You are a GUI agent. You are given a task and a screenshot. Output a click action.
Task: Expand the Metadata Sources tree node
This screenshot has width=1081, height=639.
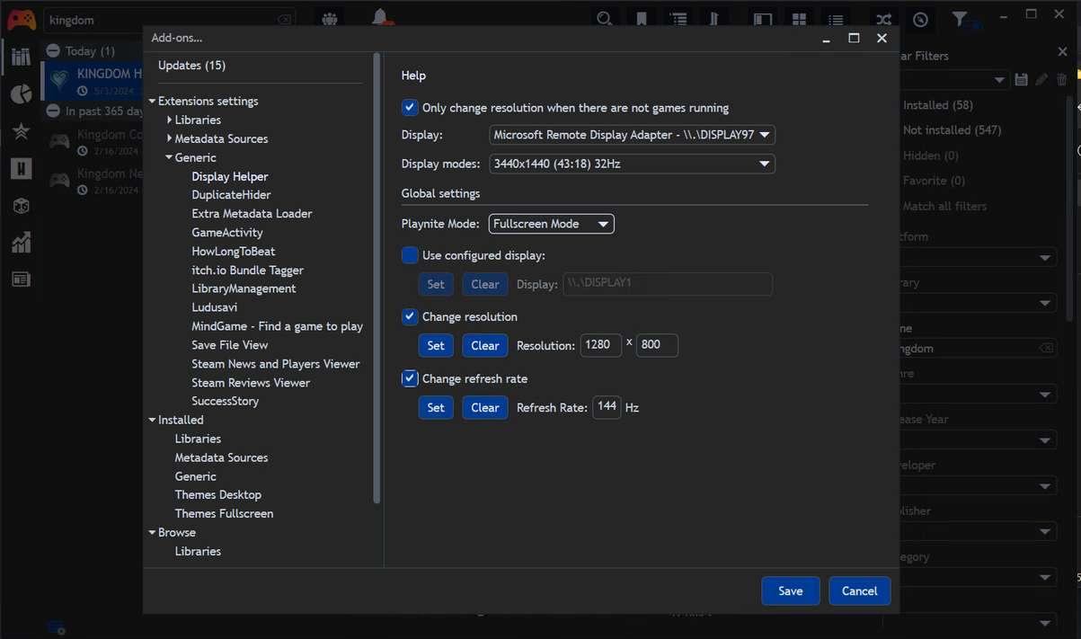(x=170, y=138)
